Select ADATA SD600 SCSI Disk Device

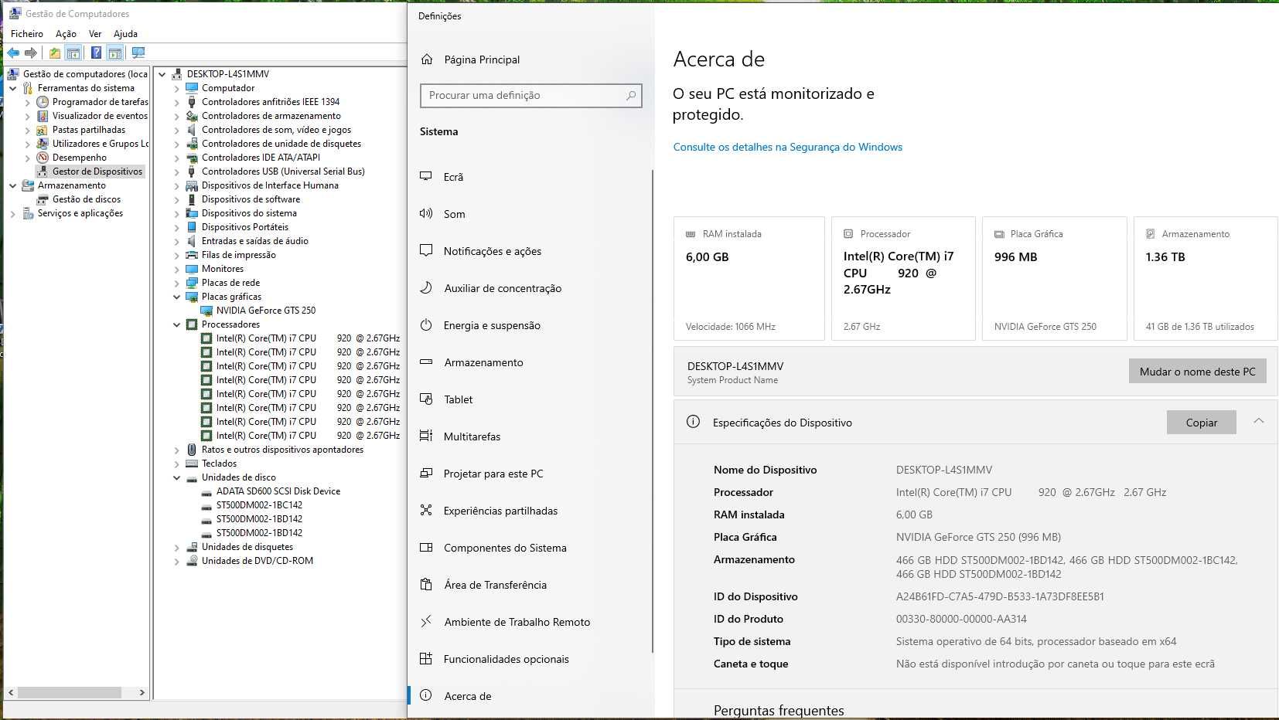(x=278, y=491)
